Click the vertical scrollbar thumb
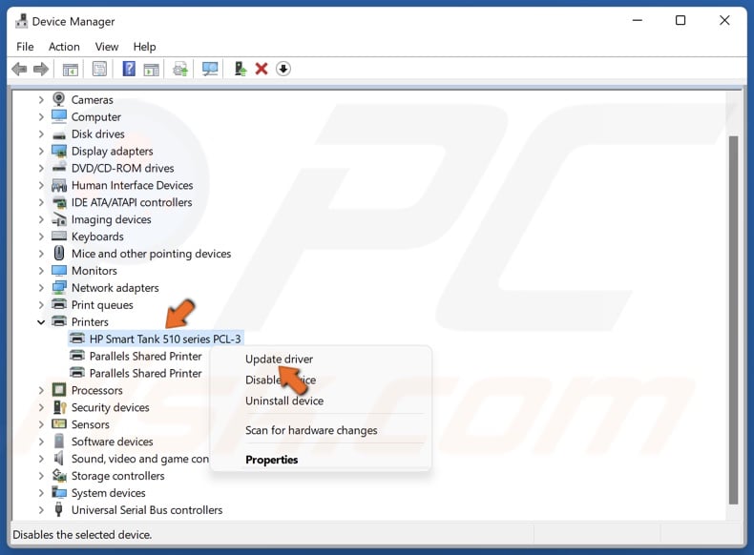754x555 pixels. pos(733,320)
